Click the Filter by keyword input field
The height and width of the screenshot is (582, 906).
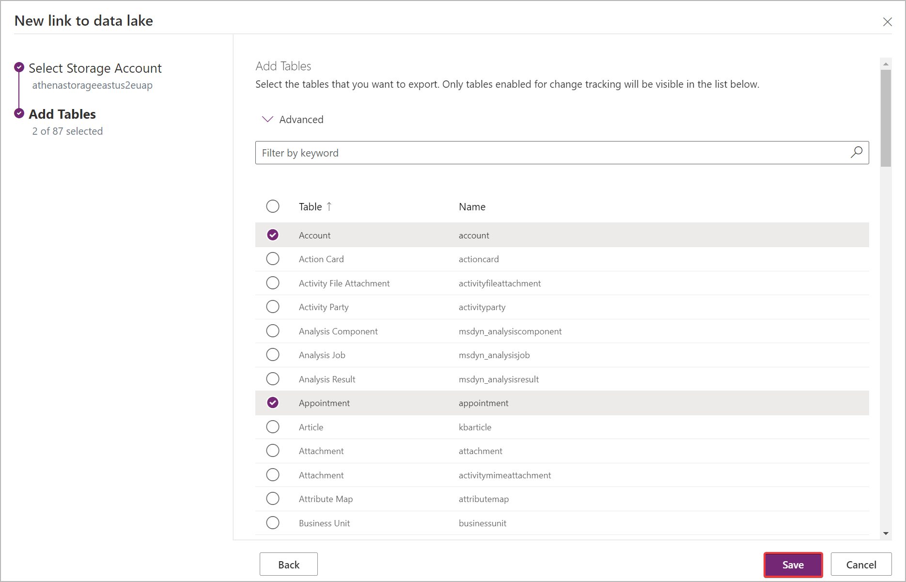[552, 153]
